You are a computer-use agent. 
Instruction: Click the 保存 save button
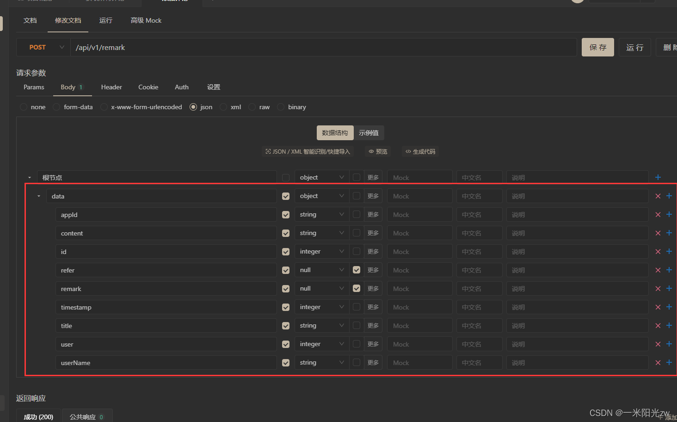click(598, 47)
